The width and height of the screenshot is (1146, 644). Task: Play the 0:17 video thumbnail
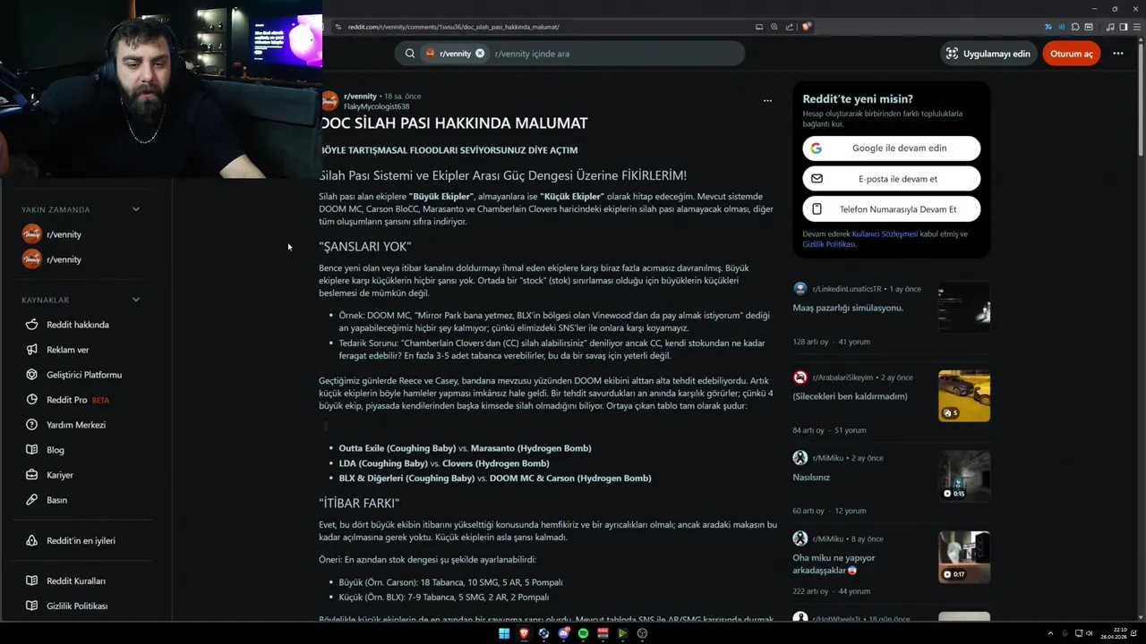(x=964, y=557)
